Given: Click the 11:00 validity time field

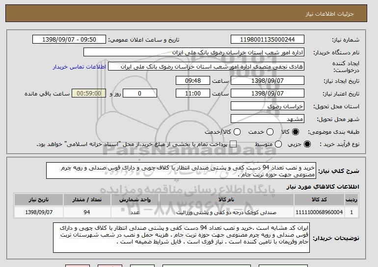Looking at the screenshot, I should click(x=193, y=94).
